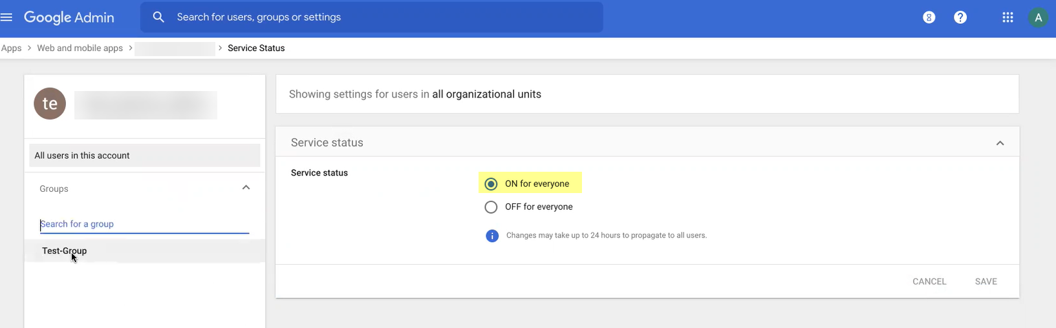The width and height of the screenshot is (1056, 328).
Task: Click the blue info icon
Action: pyautogui.click(x=492, y=236)
